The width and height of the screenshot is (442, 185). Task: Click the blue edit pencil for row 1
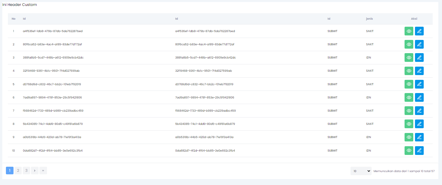coord(419,31)
